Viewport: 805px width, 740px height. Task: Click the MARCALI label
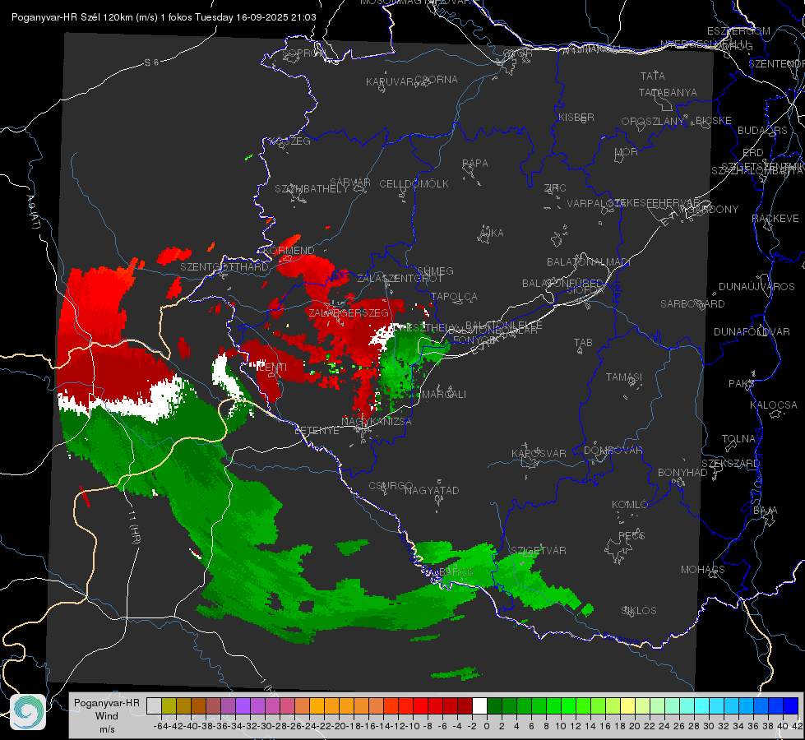tap(443, 395)
